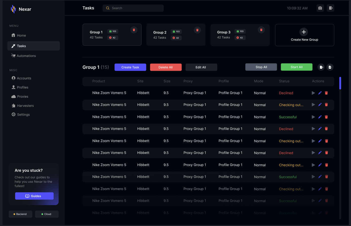
Task: Click Group 3's red 42 badge
Action: (240, 38)
